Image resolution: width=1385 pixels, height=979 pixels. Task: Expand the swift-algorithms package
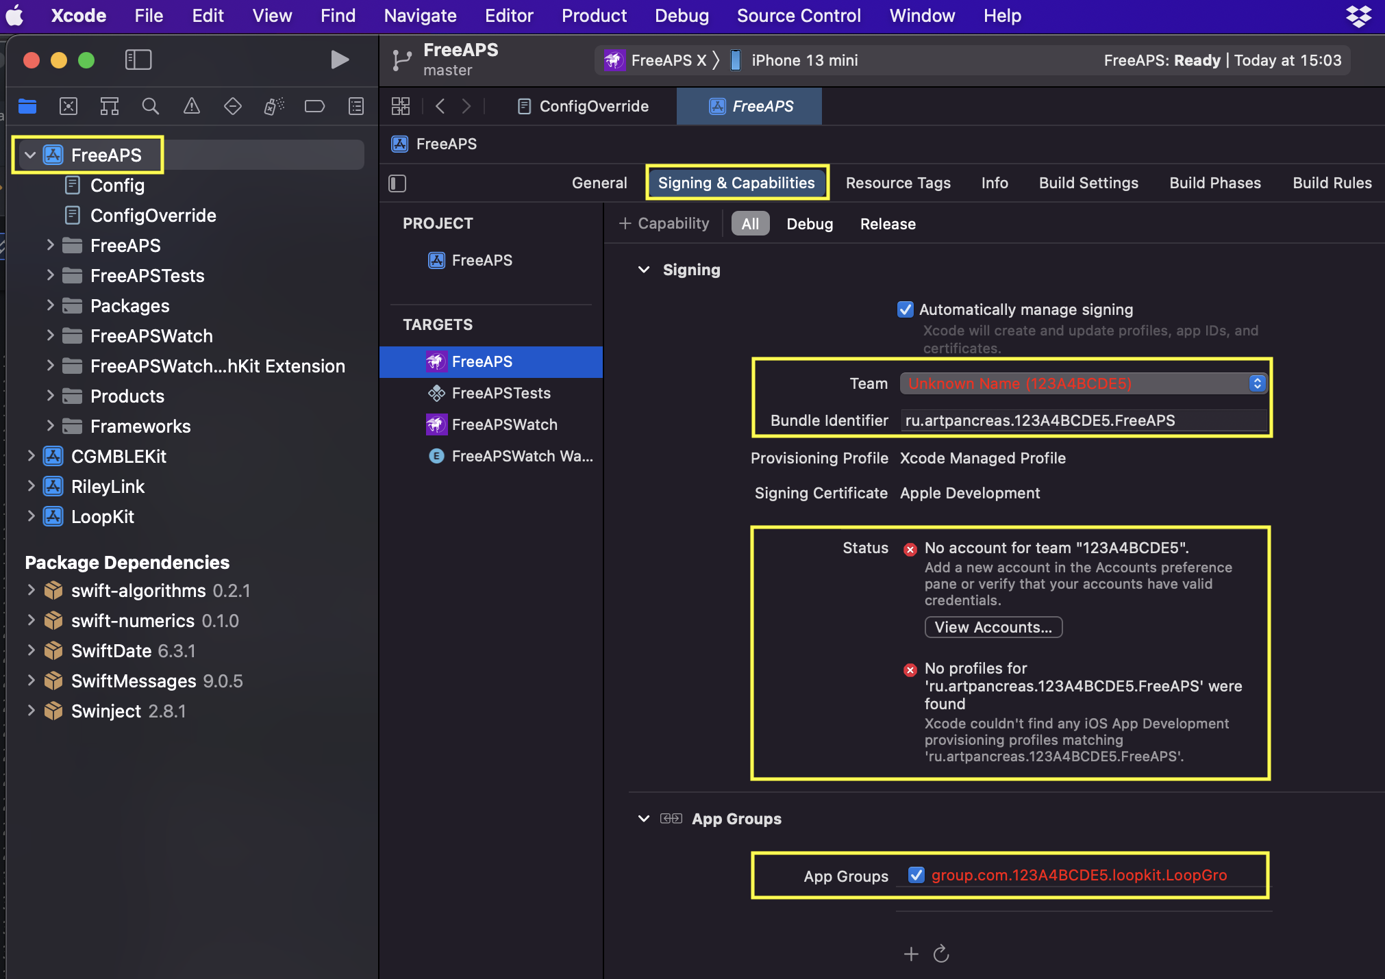(x=31, y=590)
